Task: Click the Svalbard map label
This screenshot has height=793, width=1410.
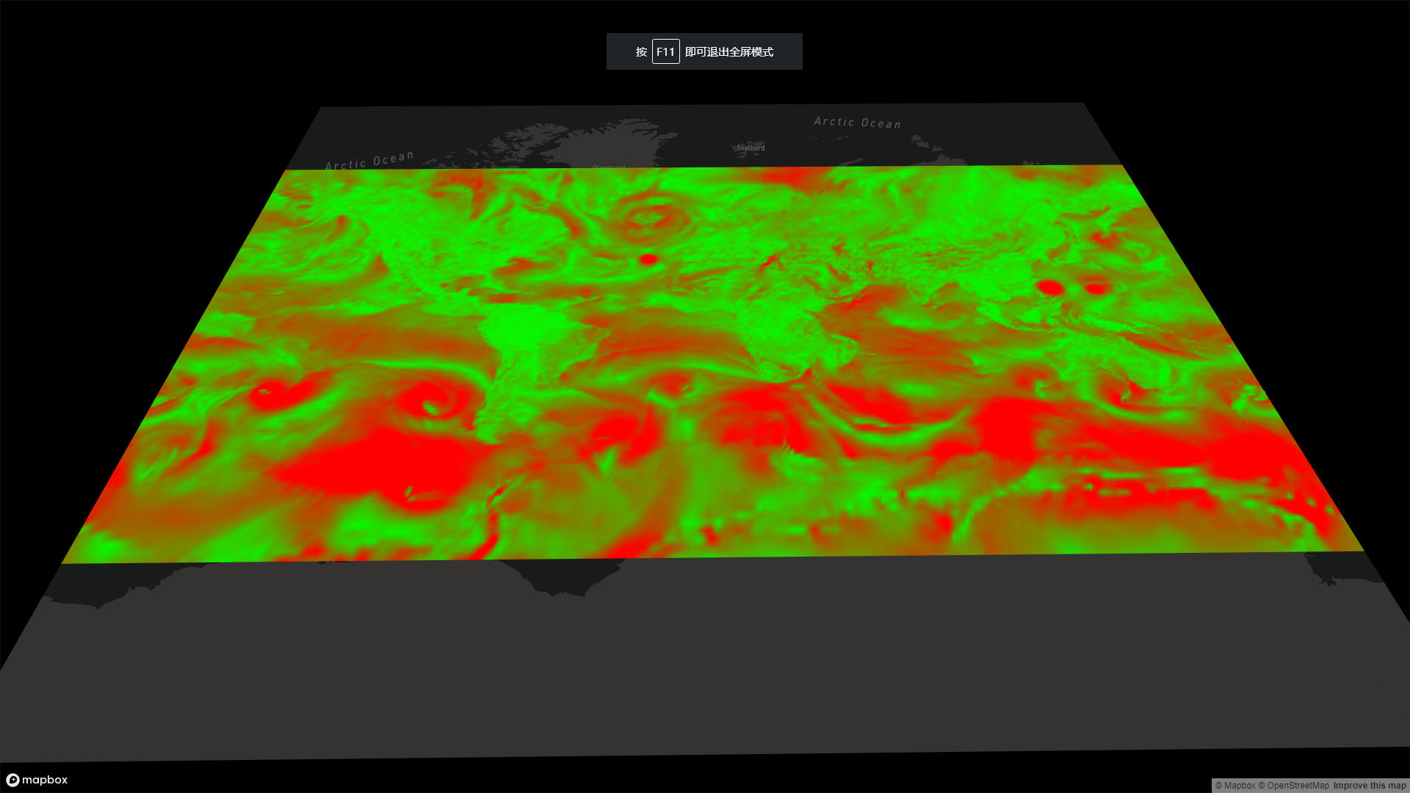Action: pos(751,148)
